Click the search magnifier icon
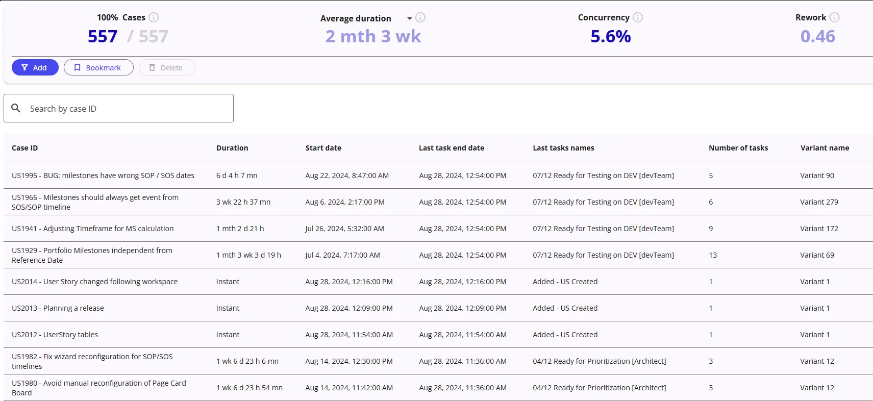 click(x=16, y=108)
